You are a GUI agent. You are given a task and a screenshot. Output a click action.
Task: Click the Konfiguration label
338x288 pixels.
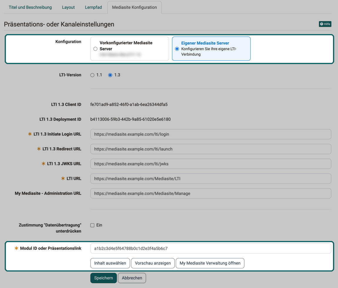click(68, 42)
